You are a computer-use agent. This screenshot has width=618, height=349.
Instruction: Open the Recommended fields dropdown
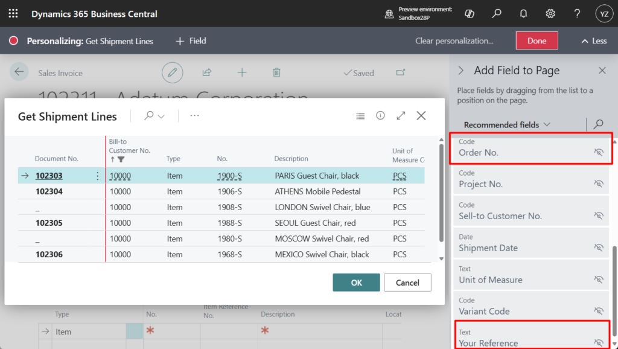click(x=507, y=125)
